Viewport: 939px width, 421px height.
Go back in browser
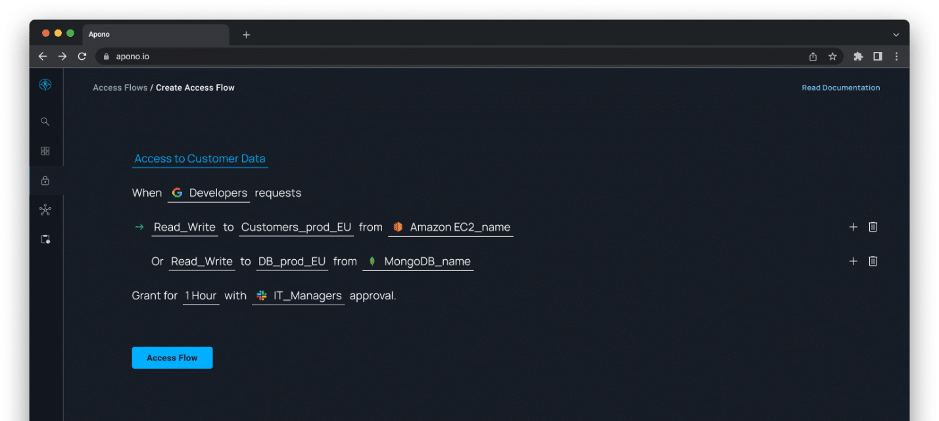pos(43,57)
